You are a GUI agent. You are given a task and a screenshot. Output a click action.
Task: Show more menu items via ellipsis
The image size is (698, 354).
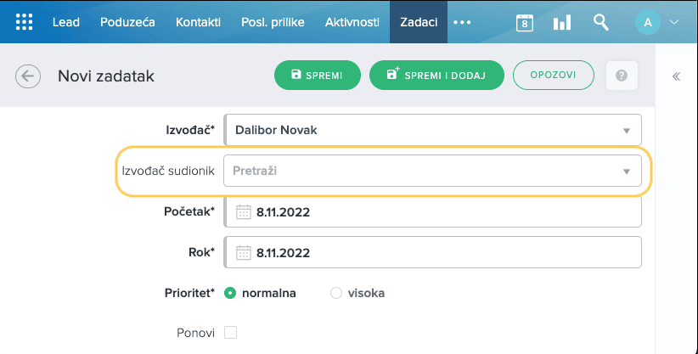pyautogui.click(x=462, y=22)
